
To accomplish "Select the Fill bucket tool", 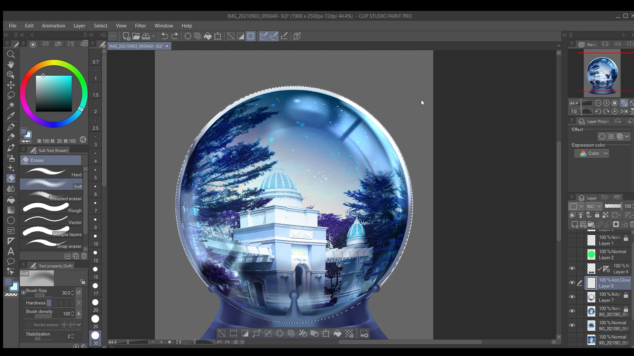I will pyautogui.click(x=11, y=199).
